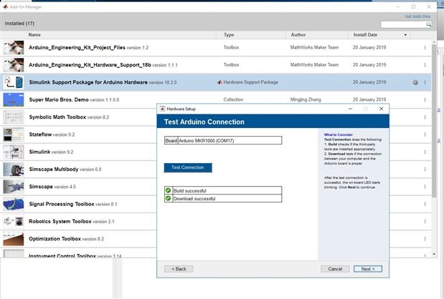Open setup gear for Arduino Hardware package
Image resolution: width=444 pixels, height=299 pixels.
(416, 82)
